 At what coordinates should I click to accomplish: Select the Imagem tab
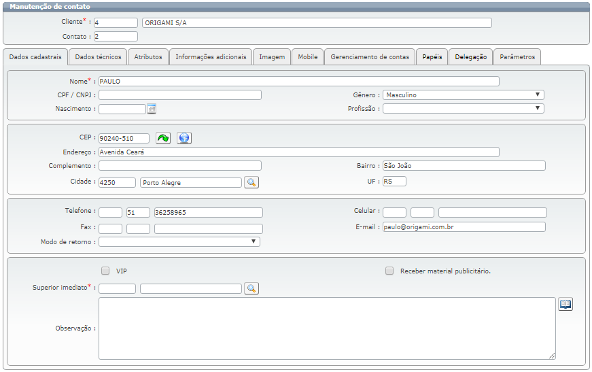(x=272, y=57)
